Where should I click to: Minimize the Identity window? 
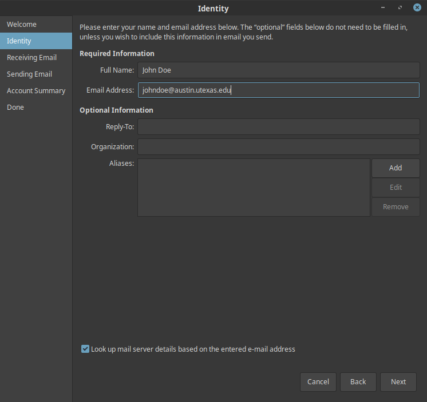click(x=383, y=7)
